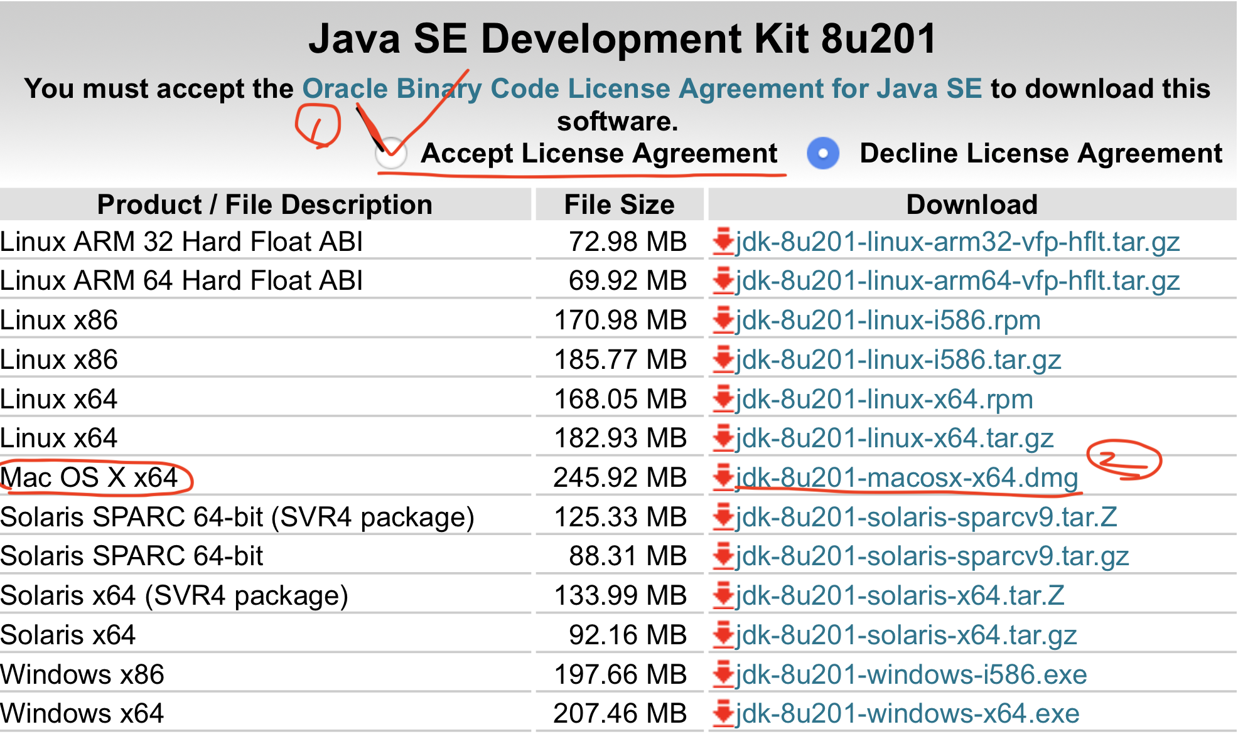Click download icon for linux-arm64-vfp-hflt.tar.gz

tap(723, 280)
